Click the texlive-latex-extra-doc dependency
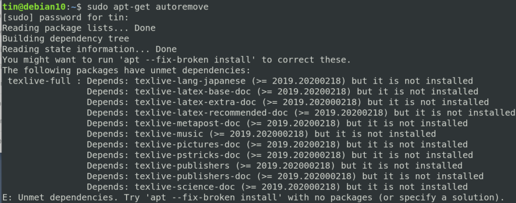Screen dimensions: 516x203 point(196,102)
